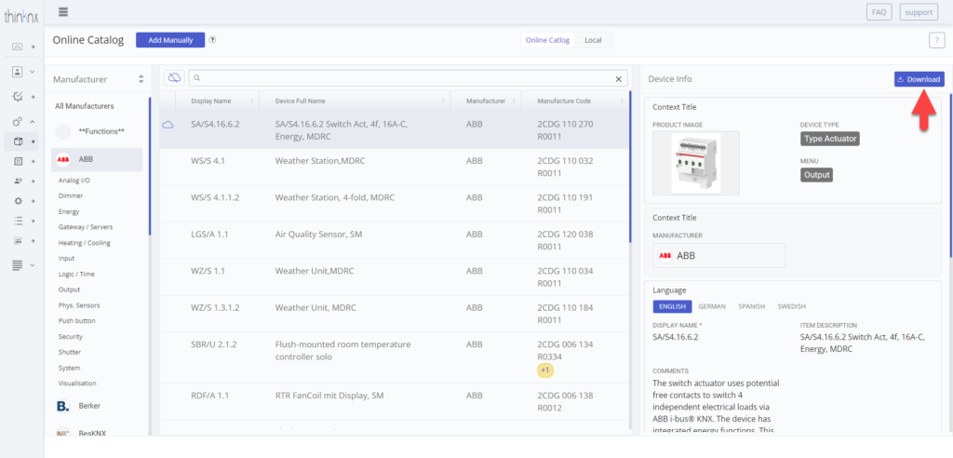Select SWEDISH language tab

tap(791, 306)
